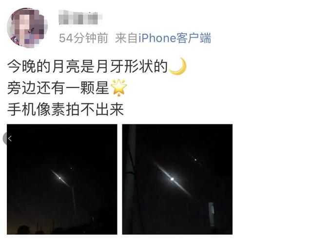The width and height of the screenshot is (312, 246).
Task: Click the small star in the right photo
Action: pos(195,160)
